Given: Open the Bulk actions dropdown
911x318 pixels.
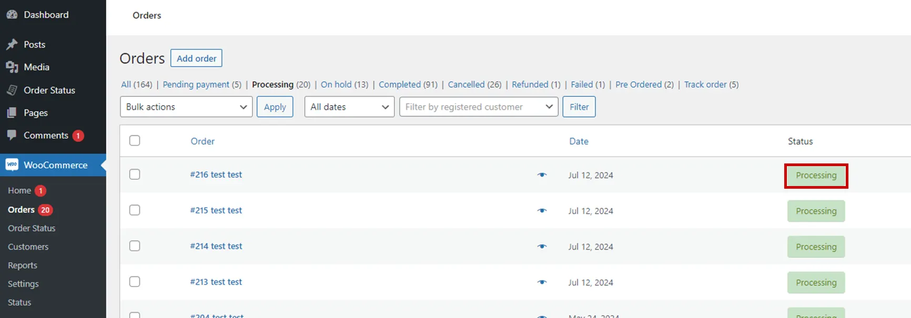Looking at the screenshot, I should coord(186,107).
